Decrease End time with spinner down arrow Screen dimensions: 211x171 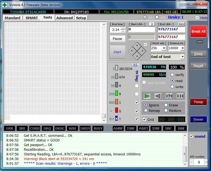(x=123, y=31)
